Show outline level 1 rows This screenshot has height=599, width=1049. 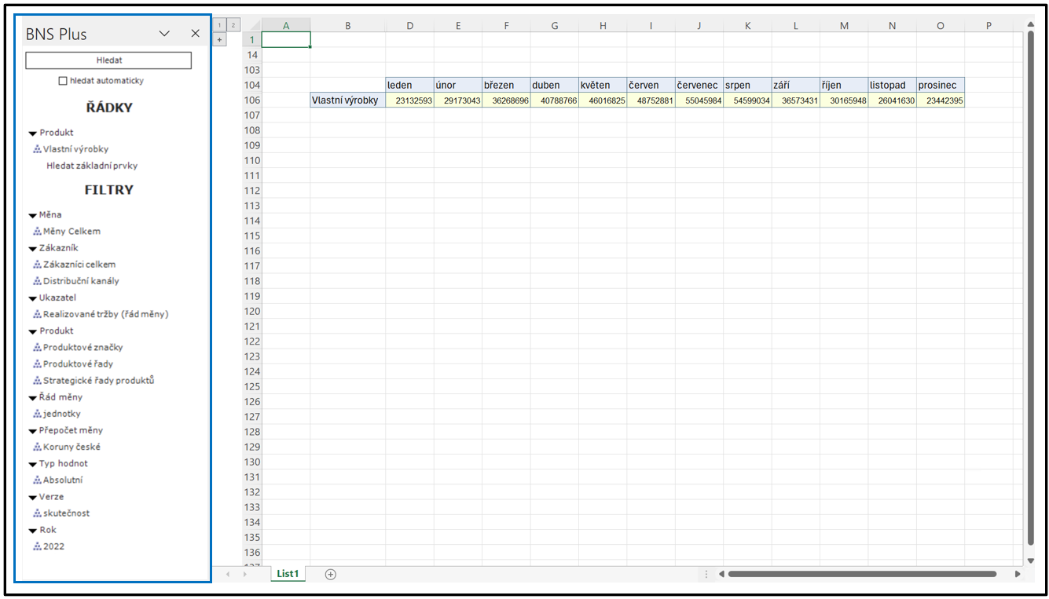219,25
